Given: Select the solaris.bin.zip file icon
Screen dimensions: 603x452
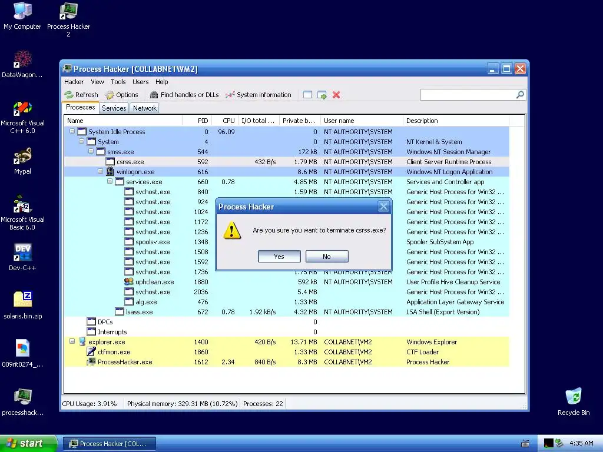Looking at the screenshot, I should [22, 305].
